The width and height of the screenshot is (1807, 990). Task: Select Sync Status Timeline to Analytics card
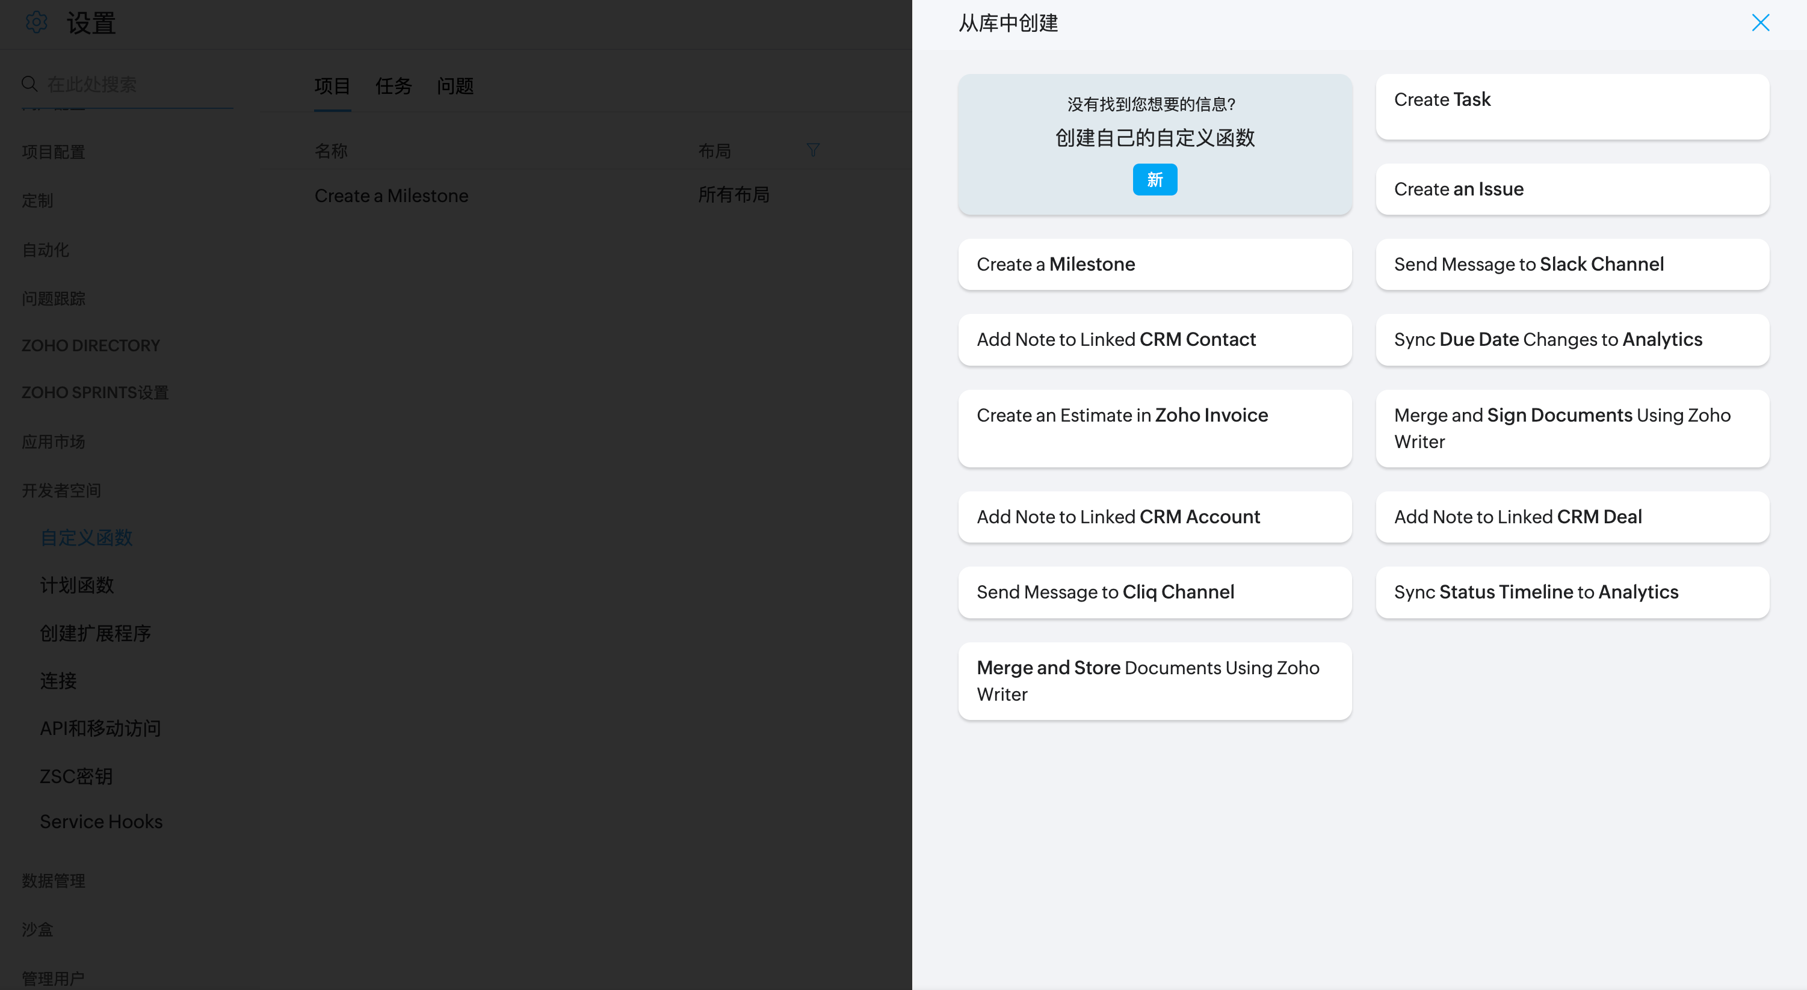tap(1571, 592)
